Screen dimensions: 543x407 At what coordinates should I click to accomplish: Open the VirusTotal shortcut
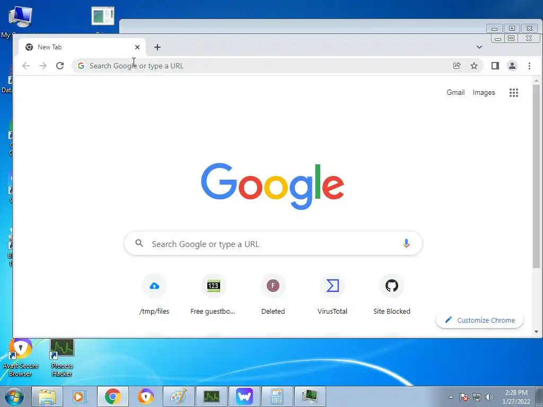click(x=332, y=294)
